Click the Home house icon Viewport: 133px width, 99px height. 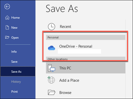point(7,18)
